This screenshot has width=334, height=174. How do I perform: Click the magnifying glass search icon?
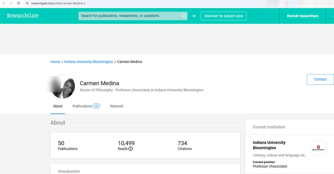click(x=183, y=15)
